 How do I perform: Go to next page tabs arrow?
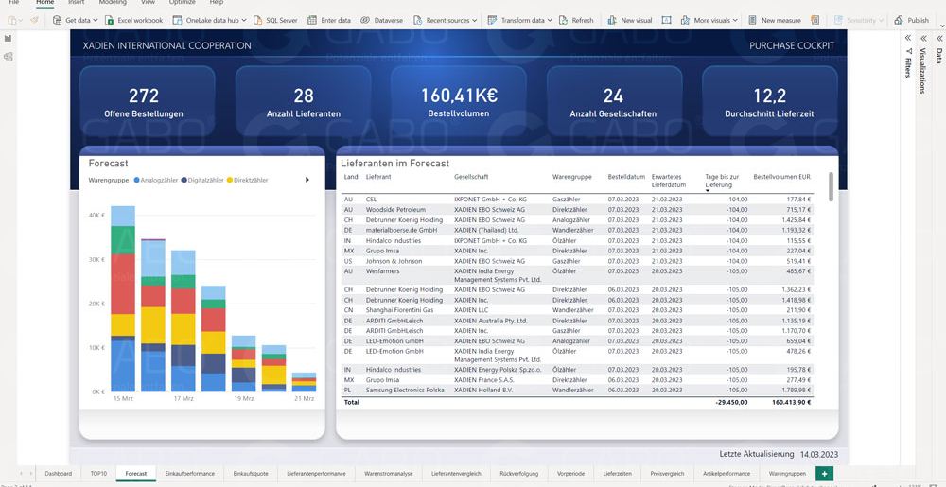[31, 474]
